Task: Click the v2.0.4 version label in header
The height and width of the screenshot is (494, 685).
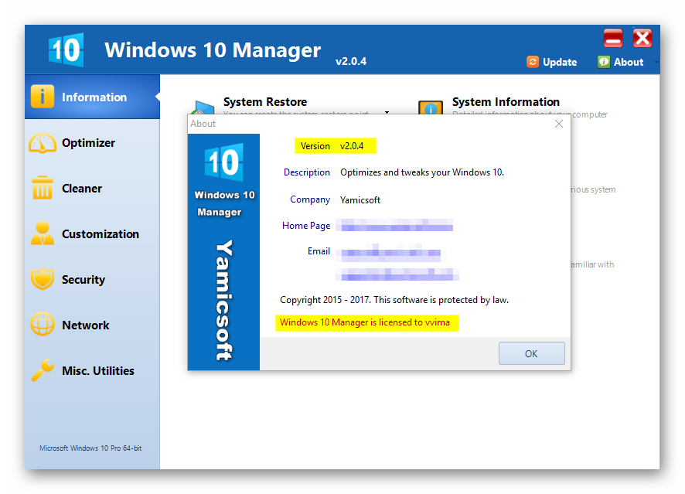Action: (x=351, y=61)
